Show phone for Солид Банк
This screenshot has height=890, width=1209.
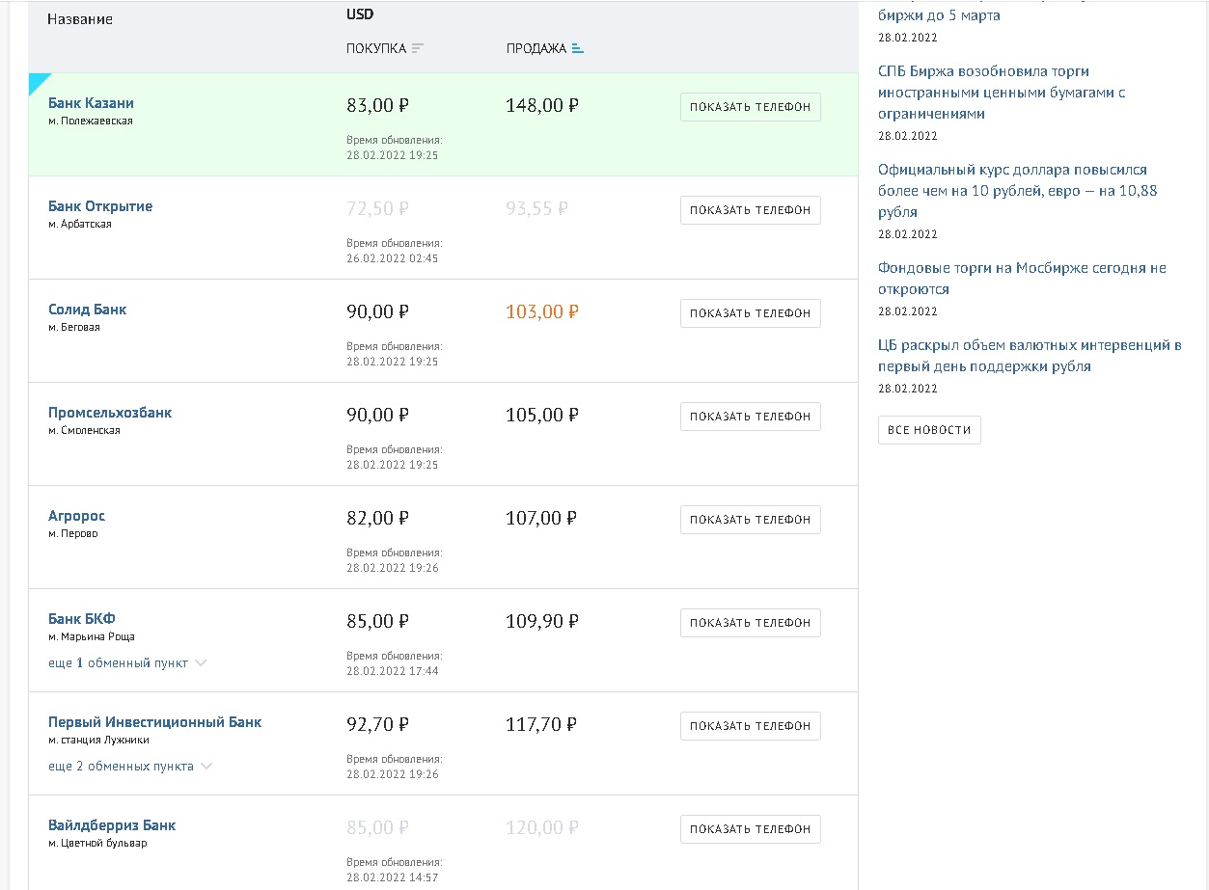pyautogui.click(x=750, y=313)
